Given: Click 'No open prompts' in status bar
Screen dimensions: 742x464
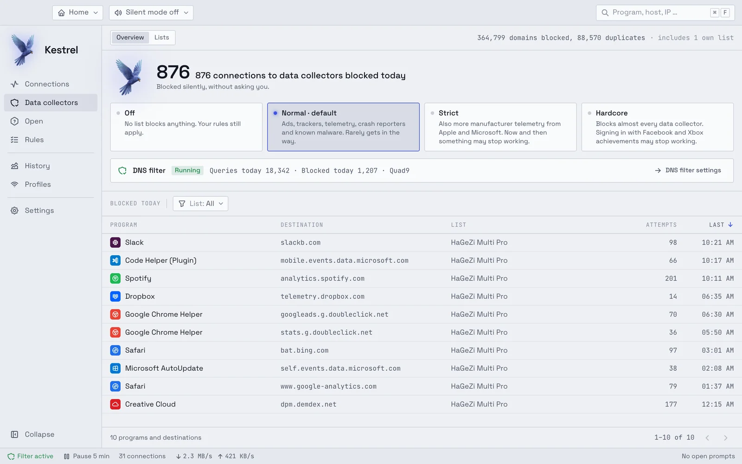Looking at the screenshot, I should (708, 456).
